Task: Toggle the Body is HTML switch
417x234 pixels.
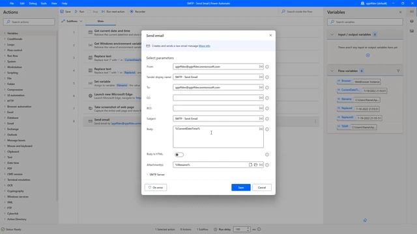Action: point(179,155)
